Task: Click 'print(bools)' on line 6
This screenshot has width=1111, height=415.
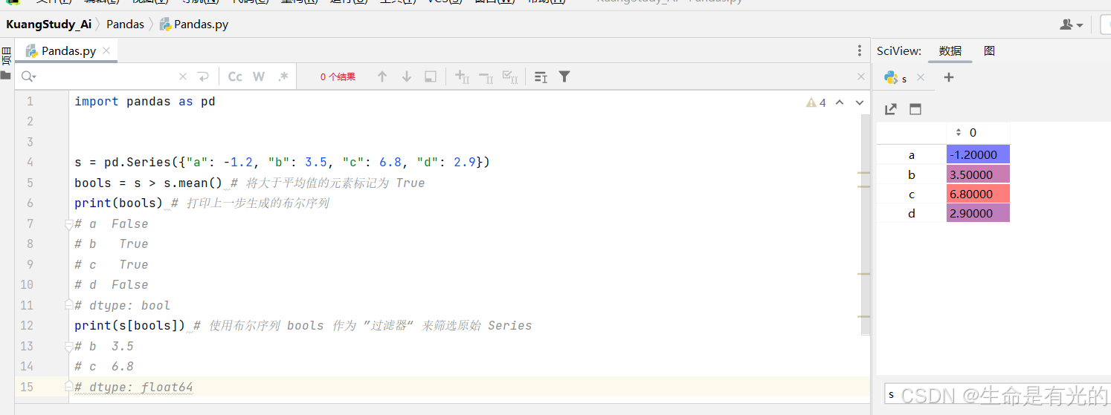Action: [119, 203]
